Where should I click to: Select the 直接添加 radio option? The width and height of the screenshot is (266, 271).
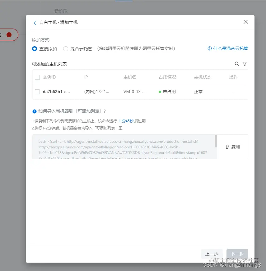(x=35, y=49)
